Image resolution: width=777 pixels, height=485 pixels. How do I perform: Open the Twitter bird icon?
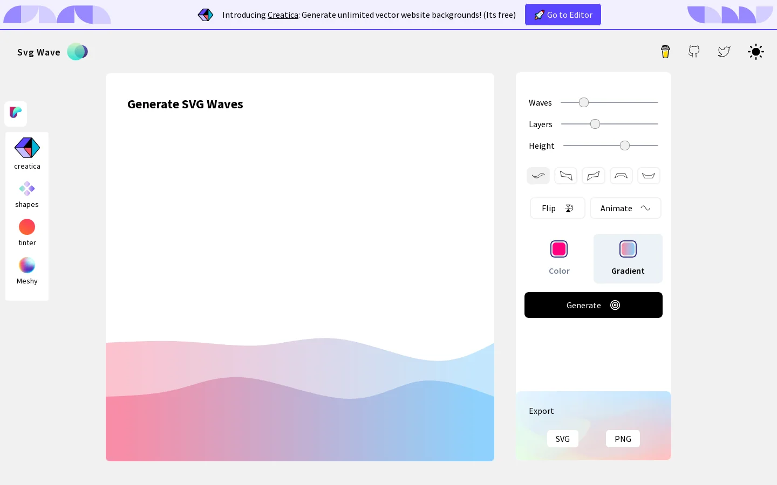tap(724, 52)
